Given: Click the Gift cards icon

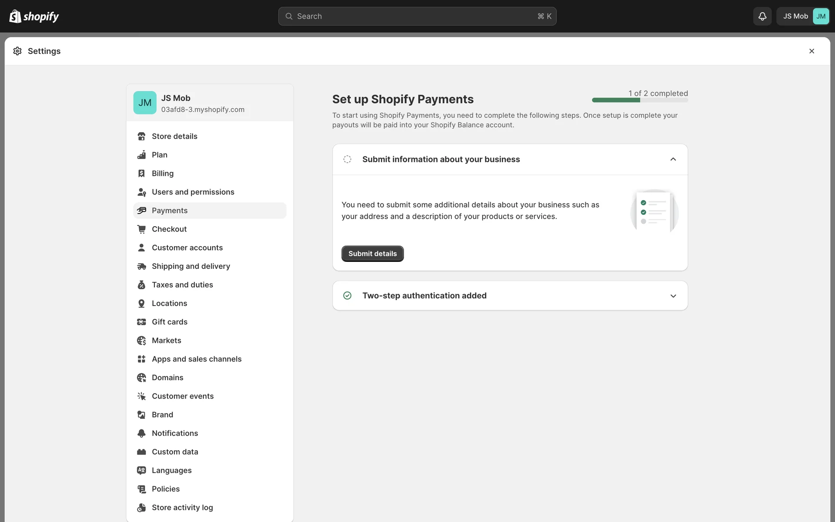Looking at the screenshot, I should 141,322.
